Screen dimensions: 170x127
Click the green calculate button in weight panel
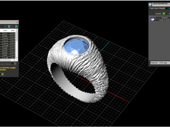pos(2,74)
